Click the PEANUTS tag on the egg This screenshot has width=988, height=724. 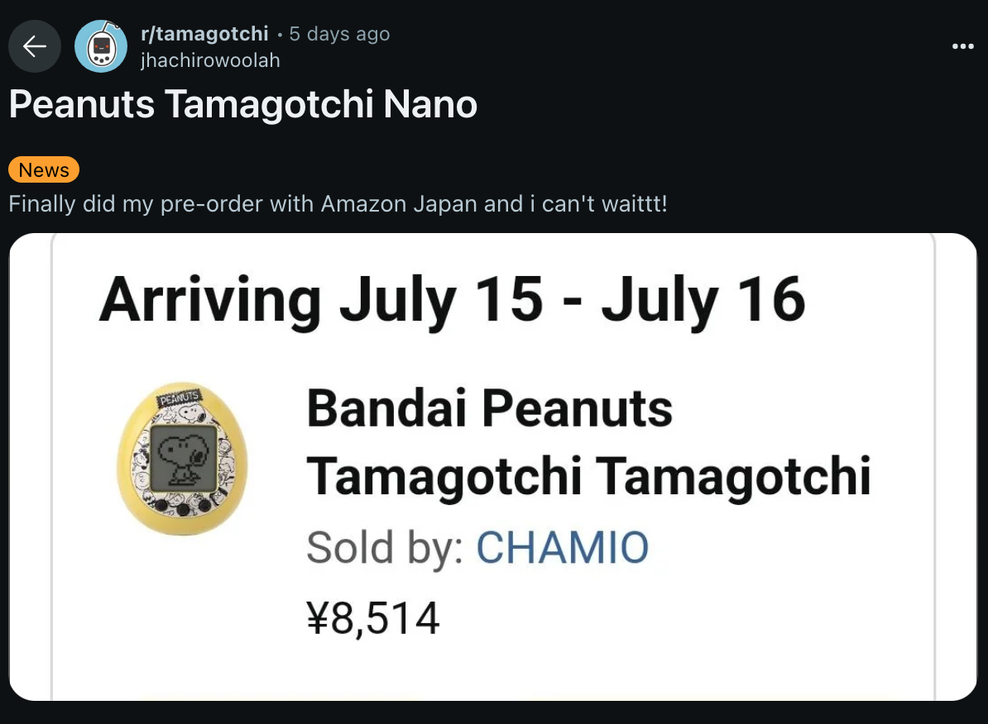click(x=180, y=398)
